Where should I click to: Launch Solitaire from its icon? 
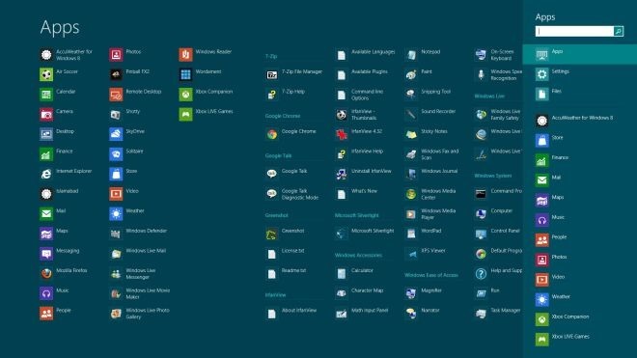coord(116,154)
